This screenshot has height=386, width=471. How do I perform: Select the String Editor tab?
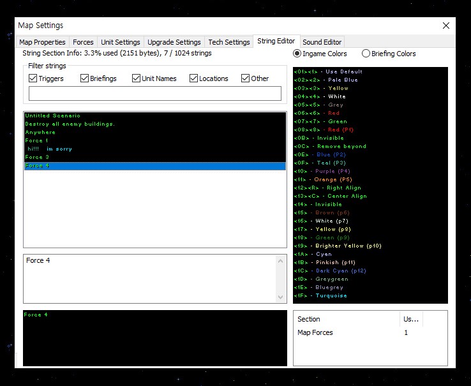[276, 41]
